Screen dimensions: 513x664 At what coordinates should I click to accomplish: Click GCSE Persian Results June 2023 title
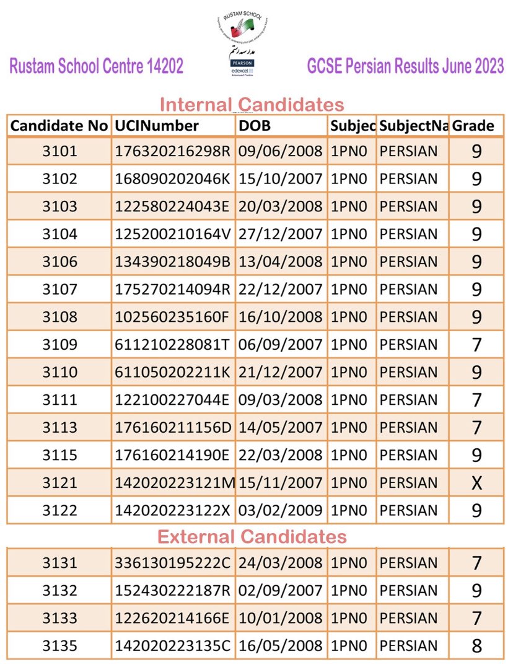click(405, 66)
